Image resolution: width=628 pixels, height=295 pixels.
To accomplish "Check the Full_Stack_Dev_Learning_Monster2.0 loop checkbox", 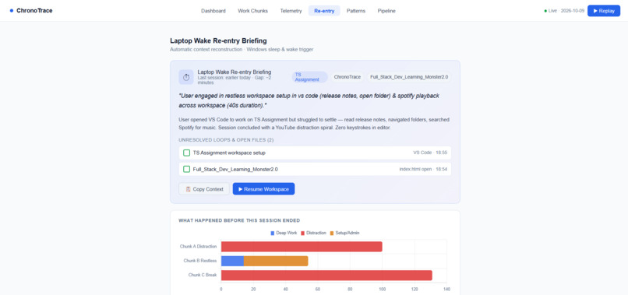I will (x=186, y=170).
